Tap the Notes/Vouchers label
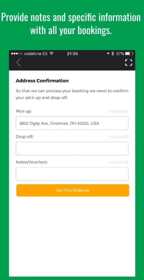The image size is (144, 280). point(32,162)
